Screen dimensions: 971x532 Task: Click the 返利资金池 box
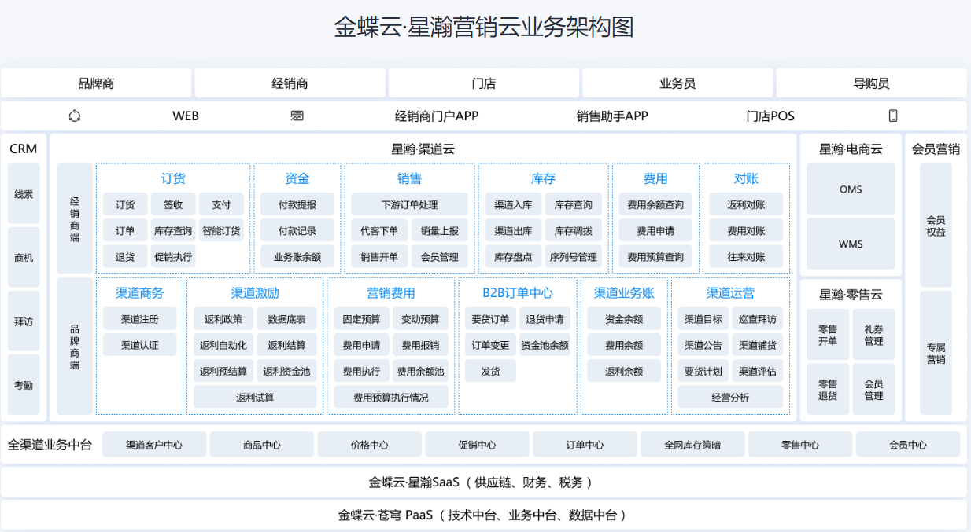pos(287,371)
